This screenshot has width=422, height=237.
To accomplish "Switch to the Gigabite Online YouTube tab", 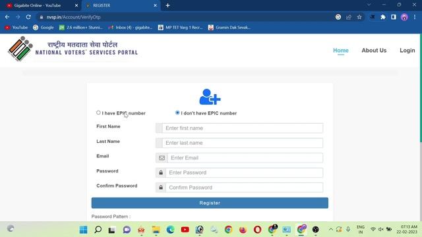I will [40, 5].
